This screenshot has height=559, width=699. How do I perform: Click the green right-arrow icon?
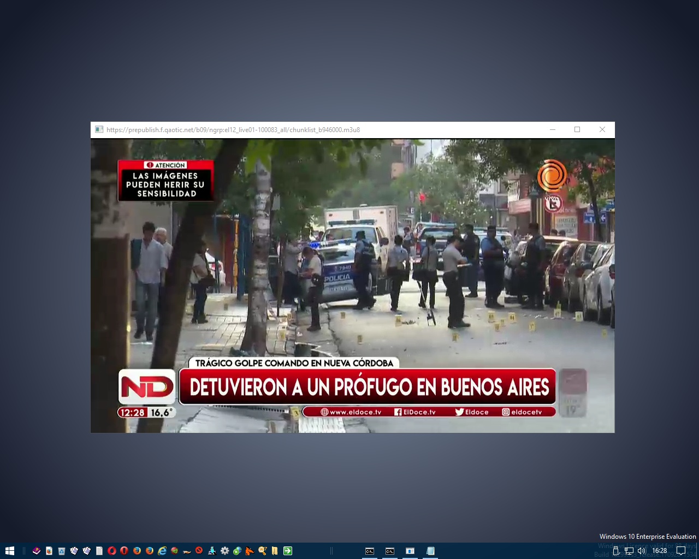point(288,551)
